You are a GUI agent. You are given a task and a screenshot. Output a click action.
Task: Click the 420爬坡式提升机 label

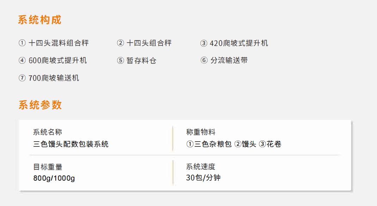239,43
